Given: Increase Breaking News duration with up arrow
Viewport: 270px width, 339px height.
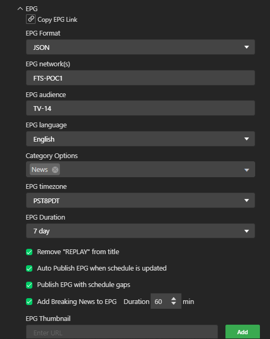Looking at the screenshot, I should pos(173,299).
